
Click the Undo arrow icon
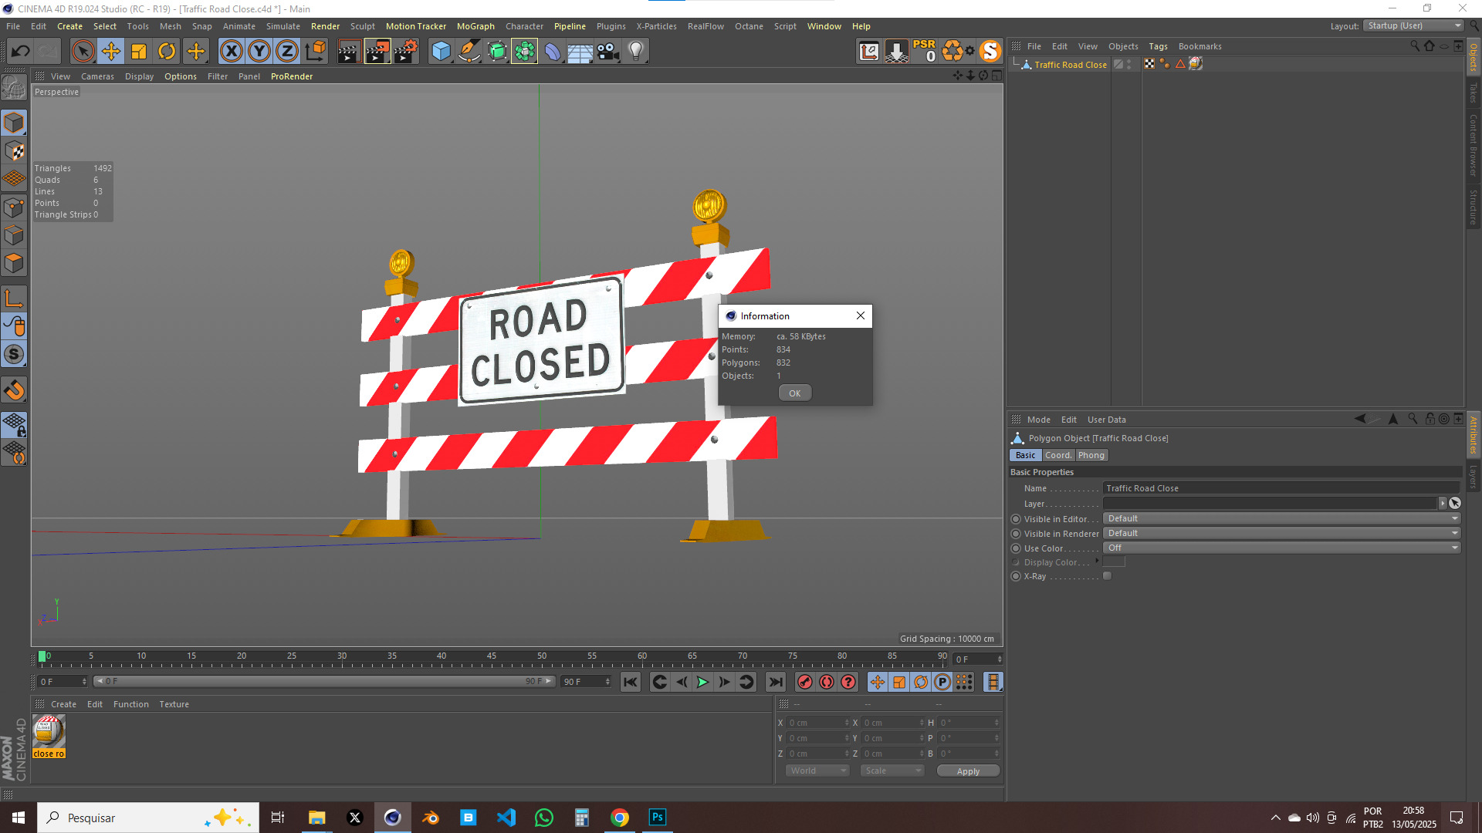pyautogui.click(x=21, y=52)
